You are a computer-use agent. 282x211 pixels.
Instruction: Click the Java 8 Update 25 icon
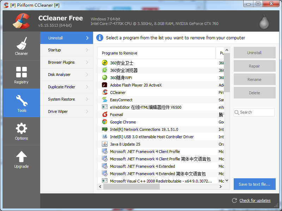click(x=104, y=144)
